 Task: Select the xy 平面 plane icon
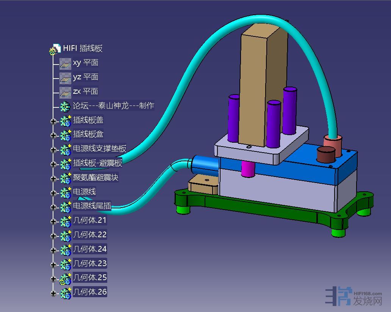(x=66, y=63)
